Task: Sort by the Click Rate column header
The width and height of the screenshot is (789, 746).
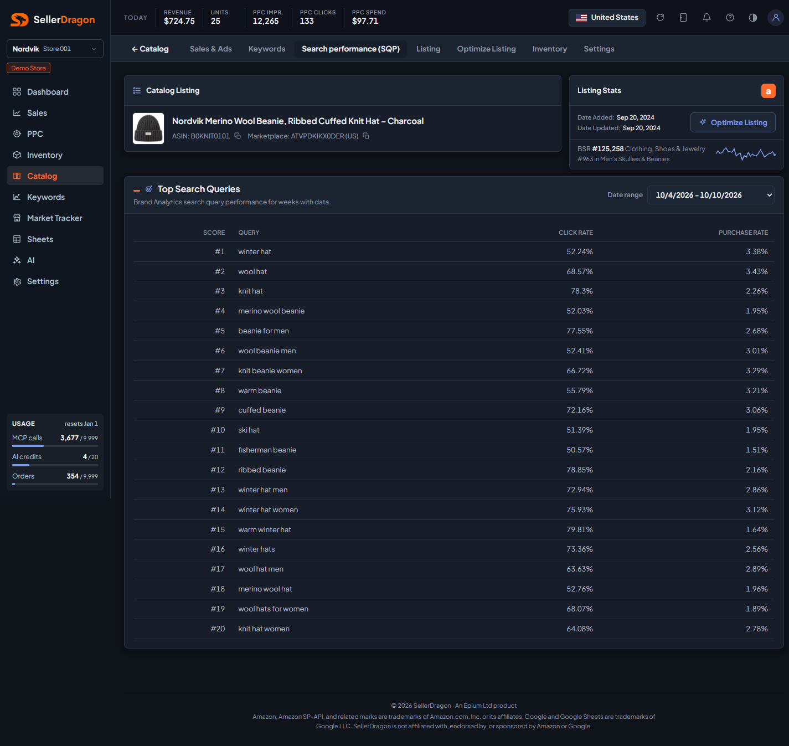Action: click(575, 233)
